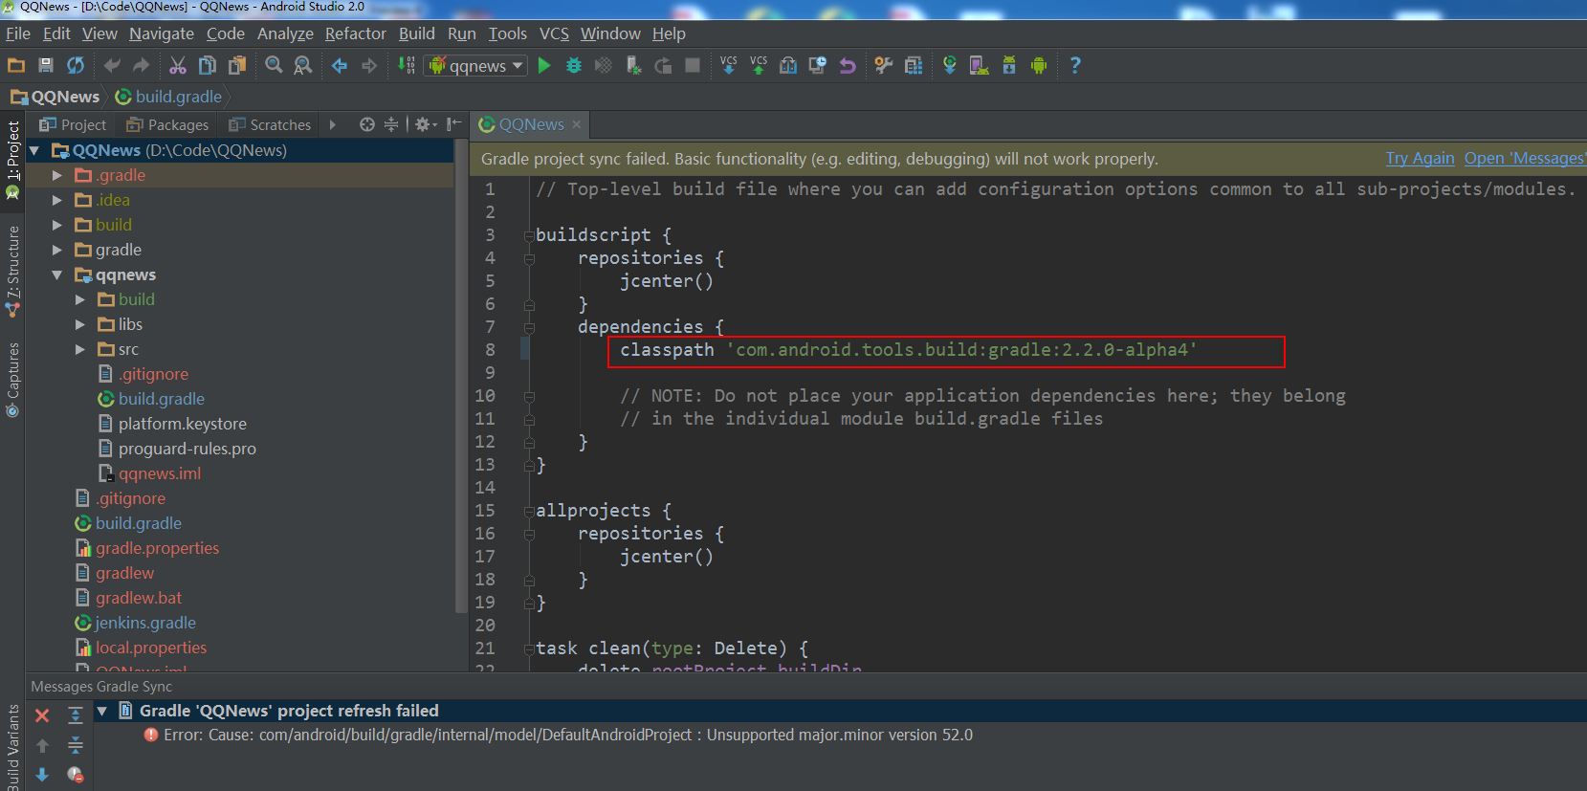Click Collapse All icon in Project panel
The height and width of the screenshot is (791, 1587).
[x=391, y=124]
